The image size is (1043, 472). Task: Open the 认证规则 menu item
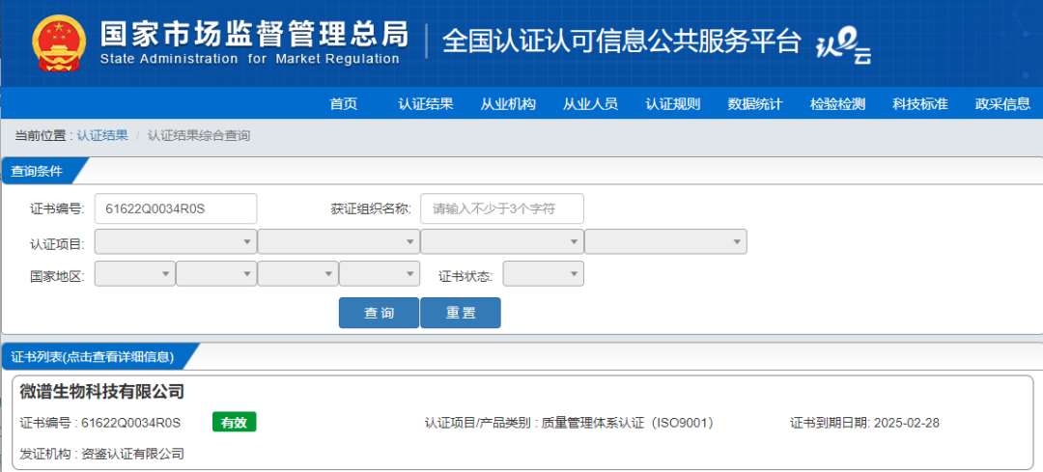coord(673,103)
